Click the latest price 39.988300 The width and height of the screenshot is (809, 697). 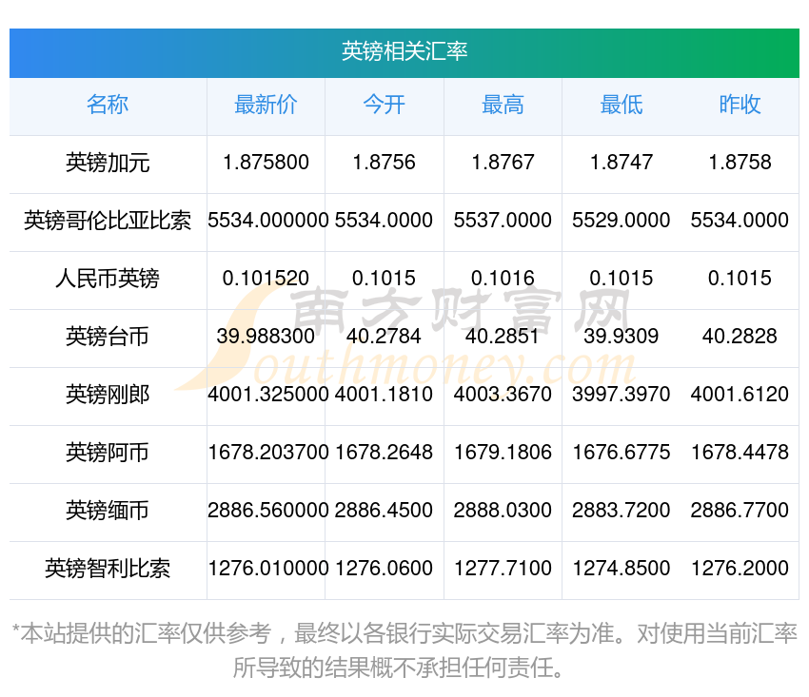click(266, 336)
